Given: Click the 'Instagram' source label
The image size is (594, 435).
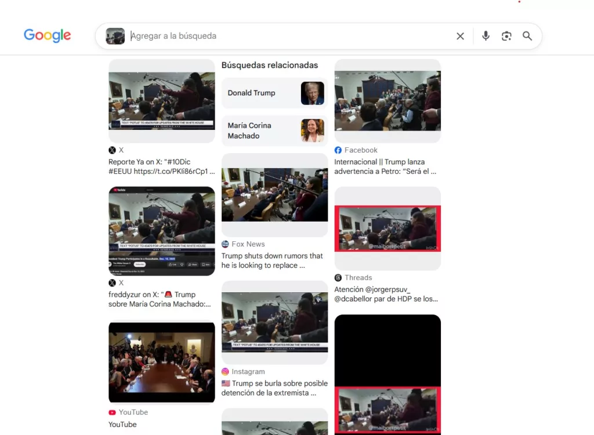Looking at the screenshot, I should pyautogui.click(x=248, y=372).
